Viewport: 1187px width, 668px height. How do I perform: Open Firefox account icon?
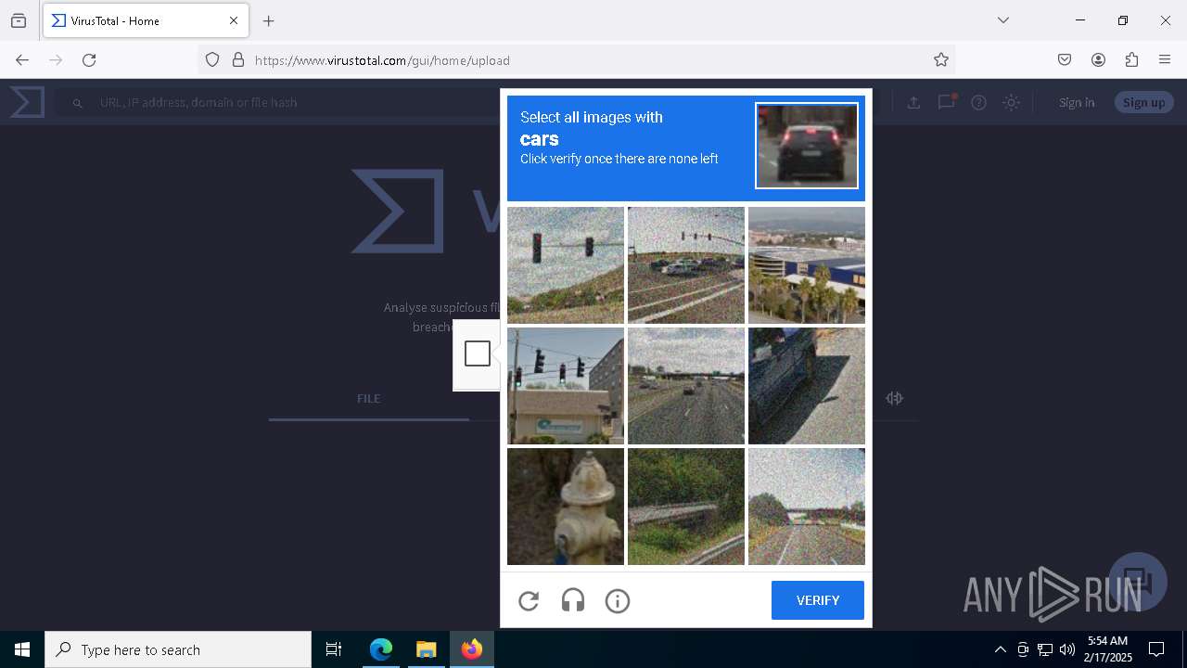click(x=1098, y=60)
